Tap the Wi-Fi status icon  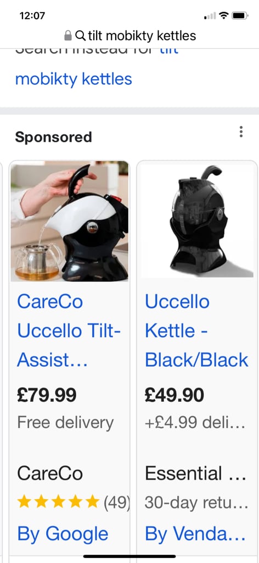click(224, 15)
